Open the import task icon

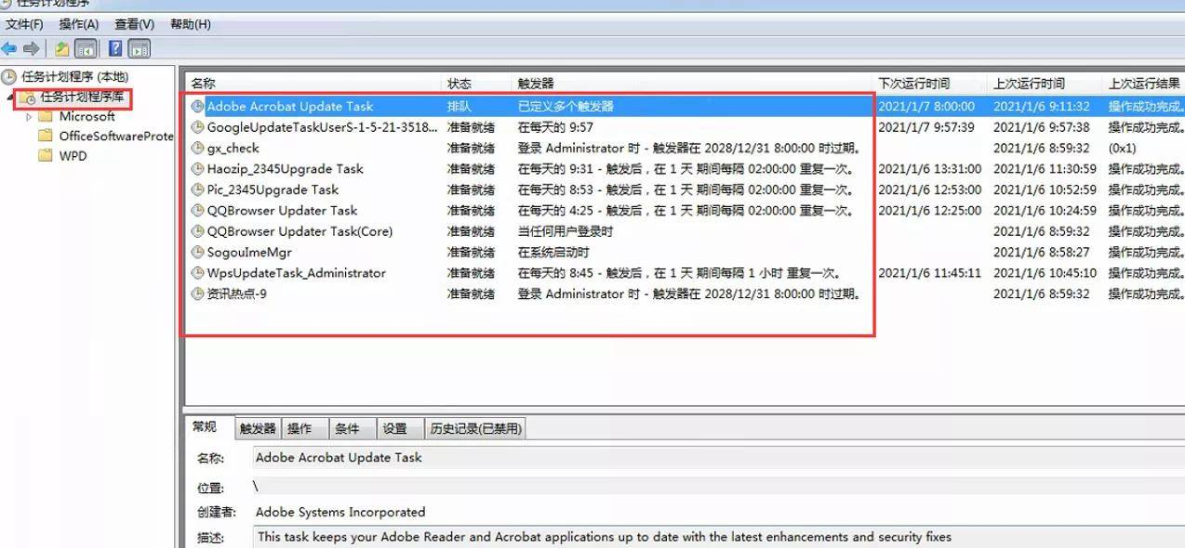(x=60, y=47)
